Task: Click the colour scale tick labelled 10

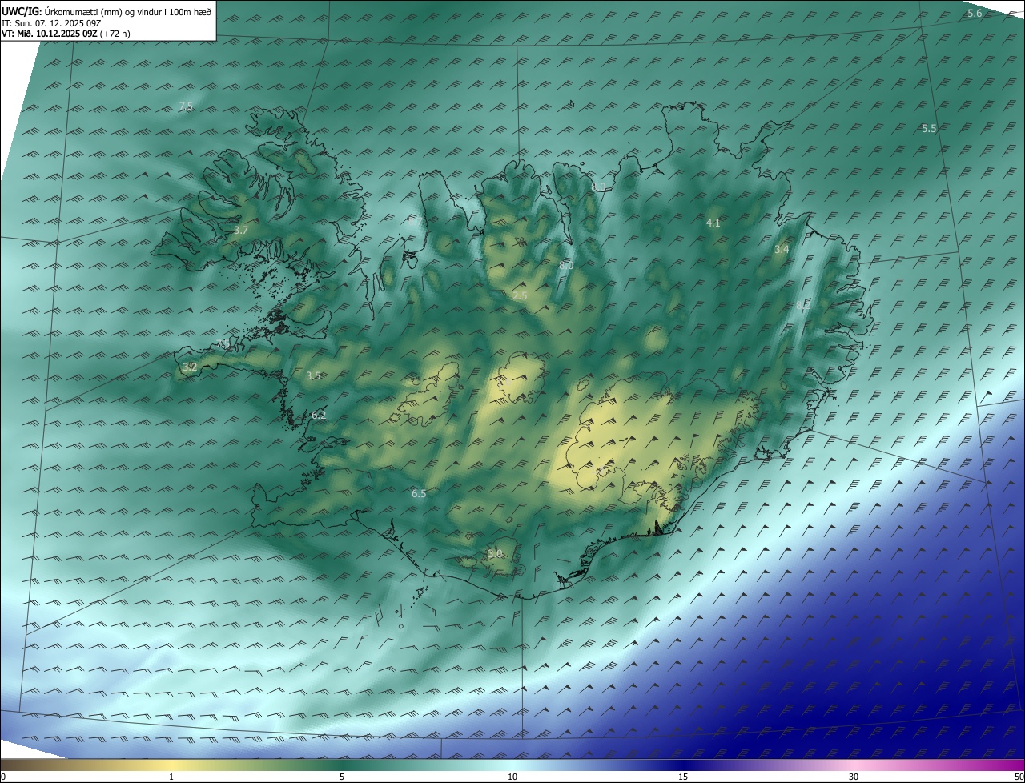Action: [512, 777]
